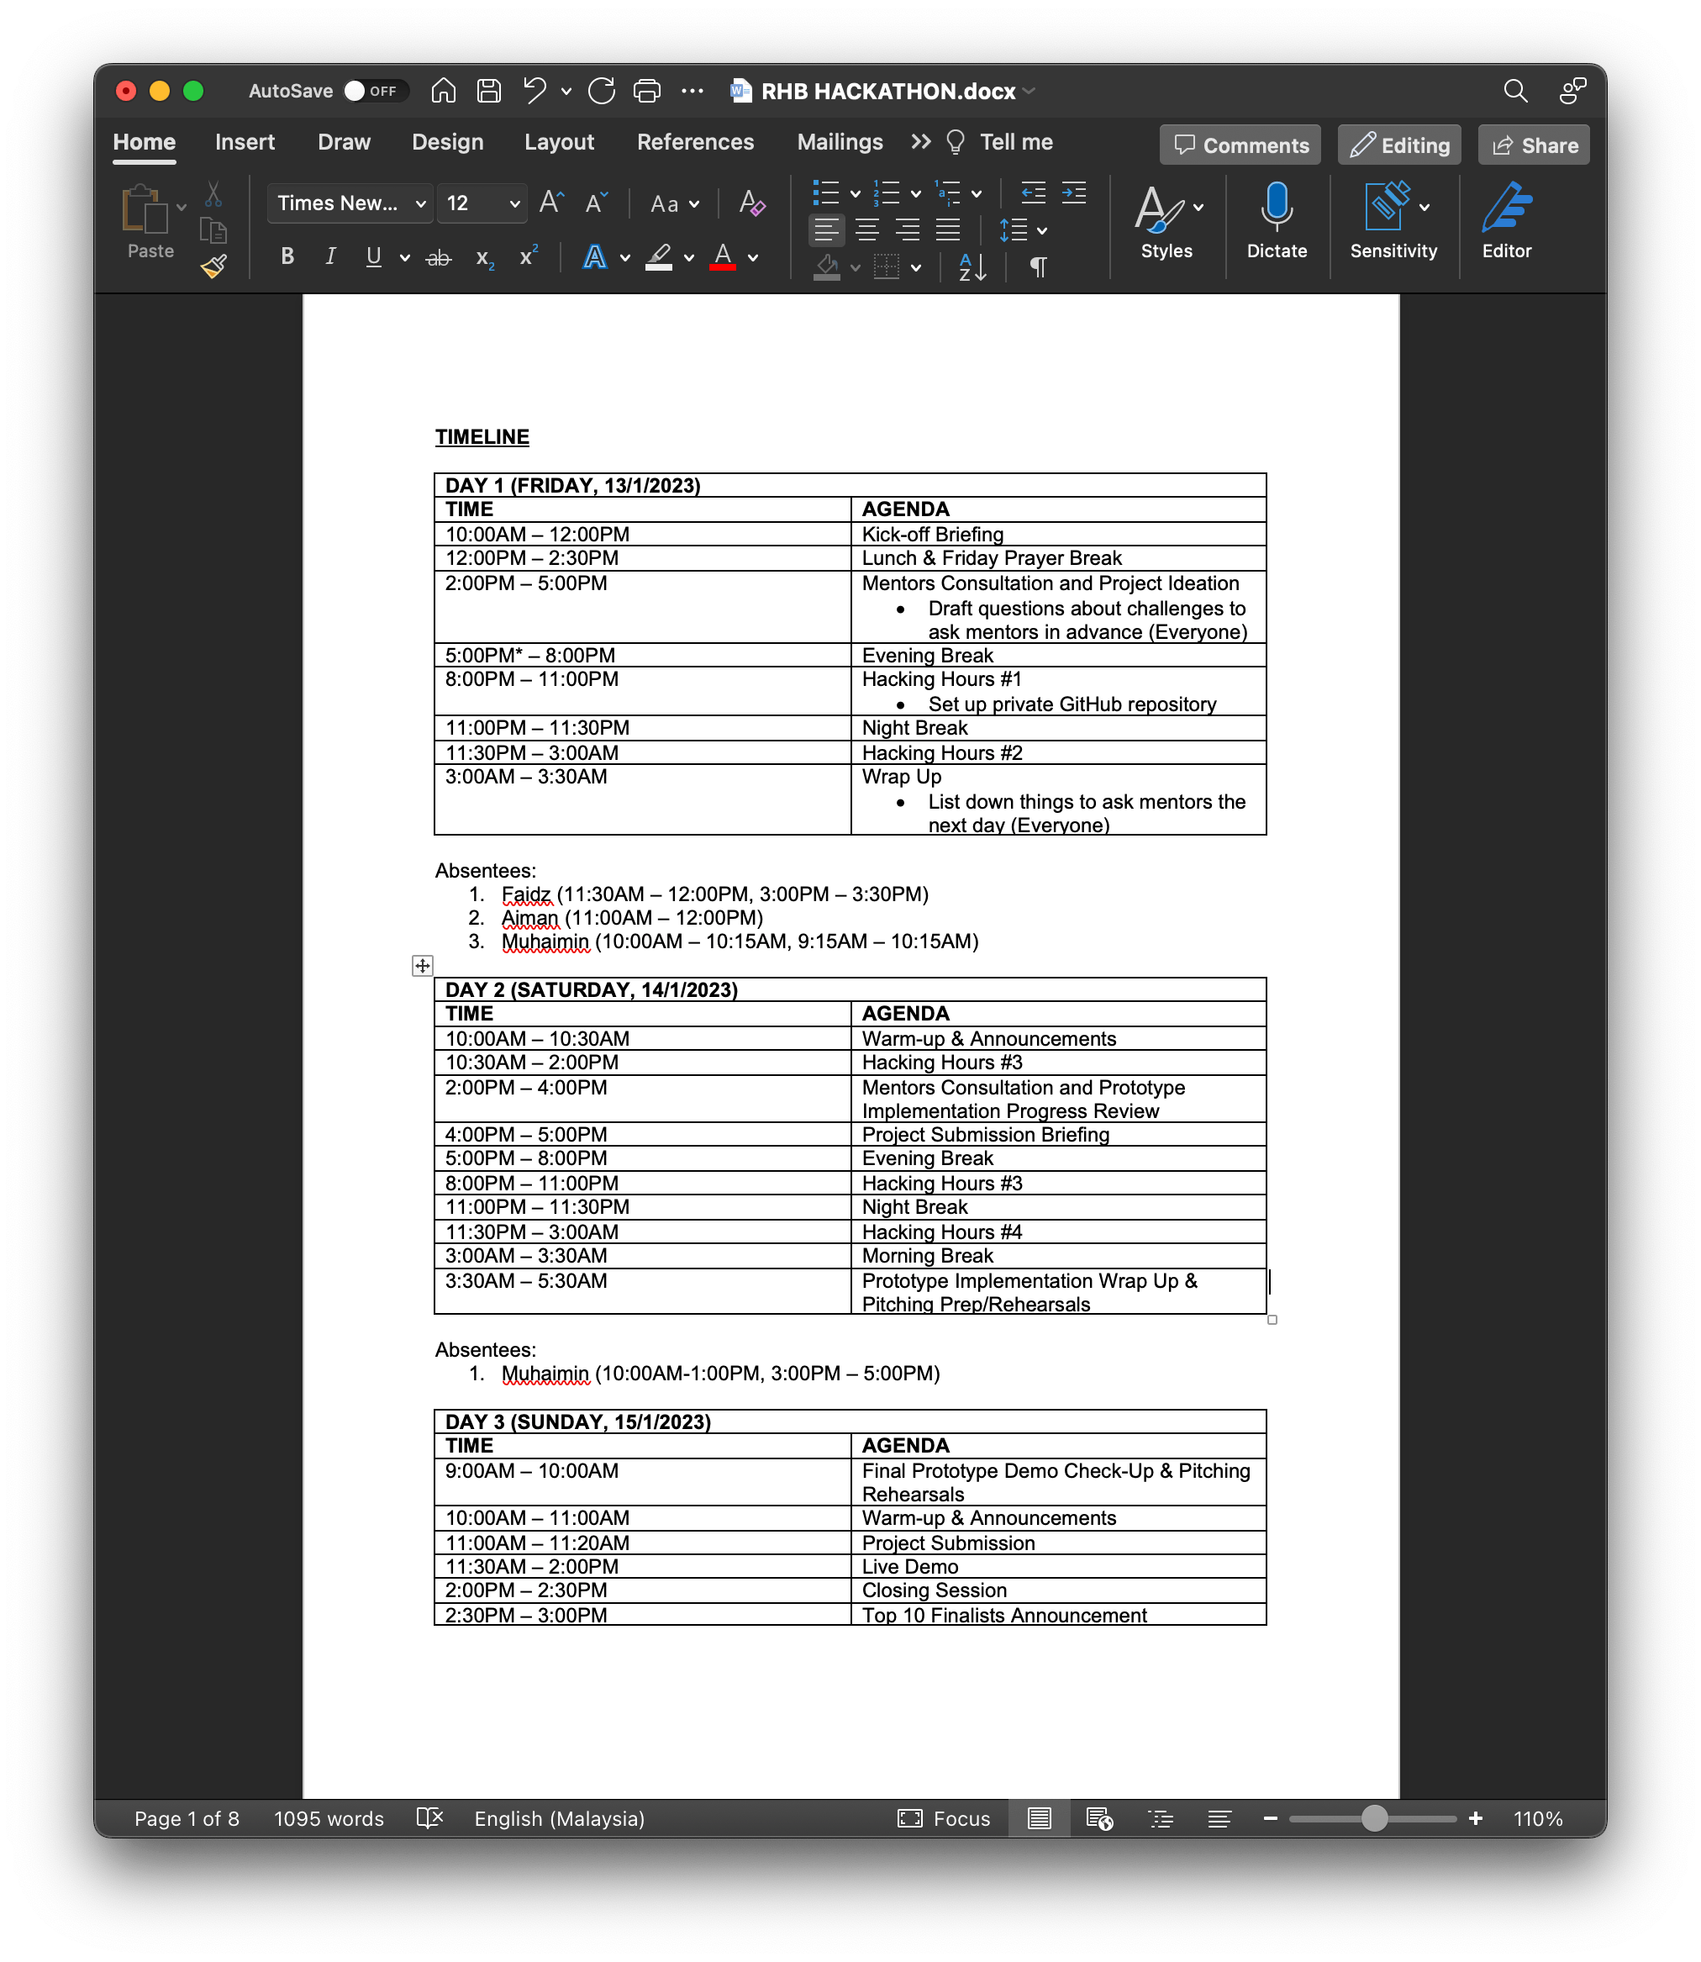The height and width of the screenshot is (1962, 1701).
Task: Switch to the References tab
Action: click(695, 142)
